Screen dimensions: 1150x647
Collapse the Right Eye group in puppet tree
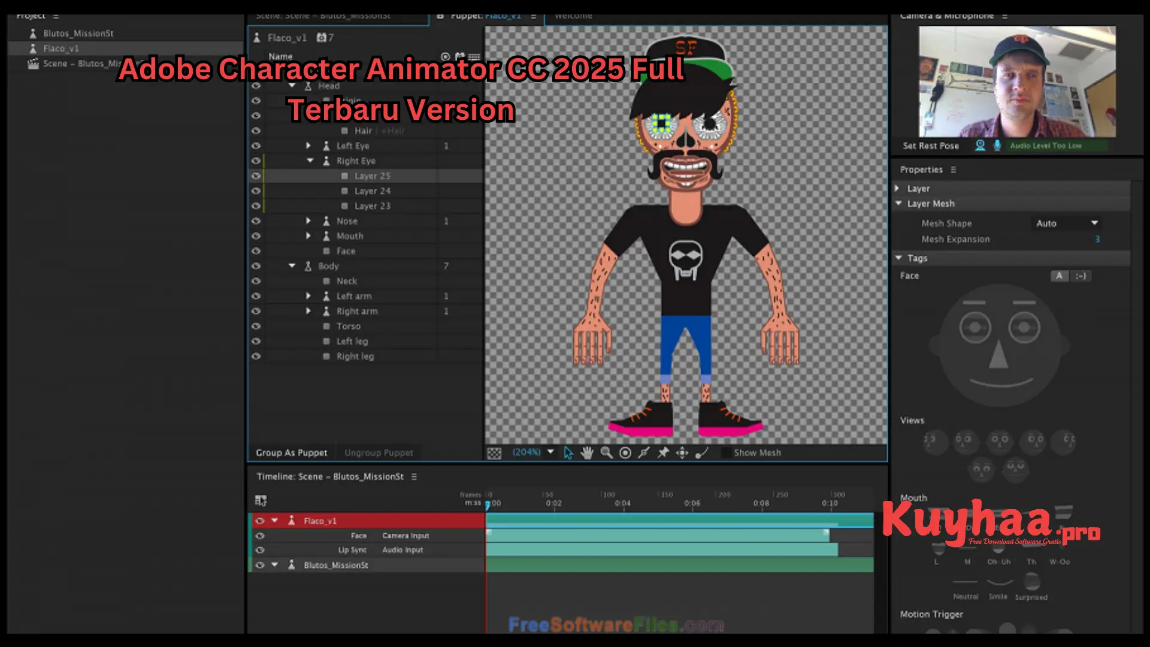(x=310, y=161)
